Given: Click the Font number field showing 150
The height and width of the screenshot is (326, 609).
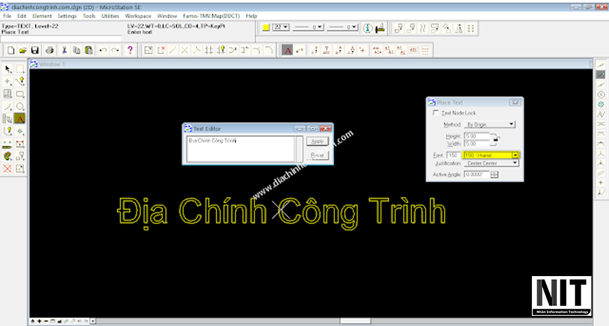Looking at the screenshot, I should click(x=453, y=155).
